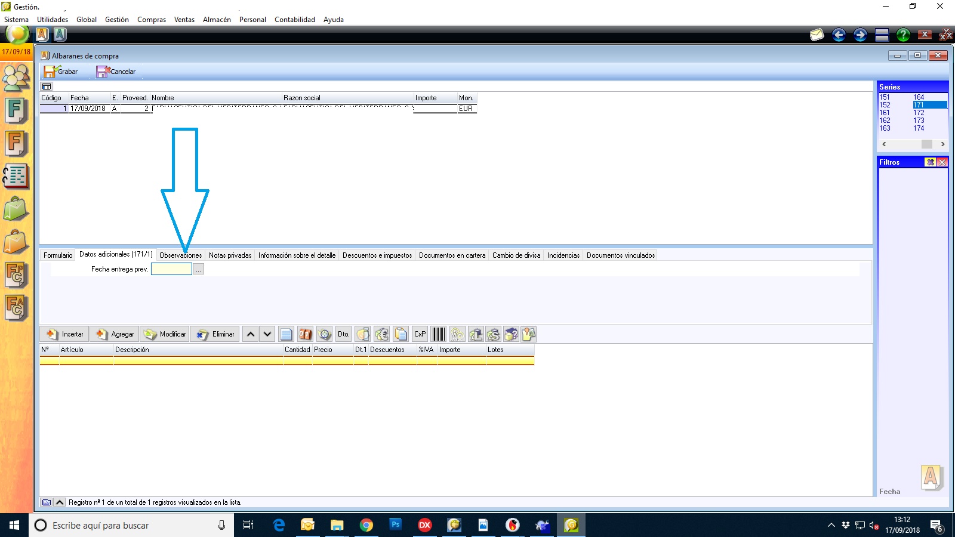
Task: Switch to the Incidencias tab
Action: 563,255
